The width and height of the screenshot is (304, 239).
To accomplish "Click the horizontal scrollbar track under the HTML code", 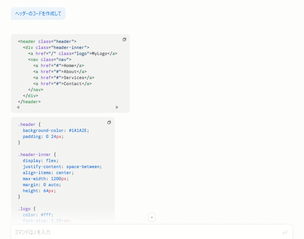I will coord(67,107).
